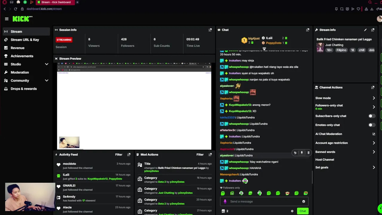Screen dimensions: 382x215
Task: Click the purple microphone icon in chat
Action: tap(225, 202)
